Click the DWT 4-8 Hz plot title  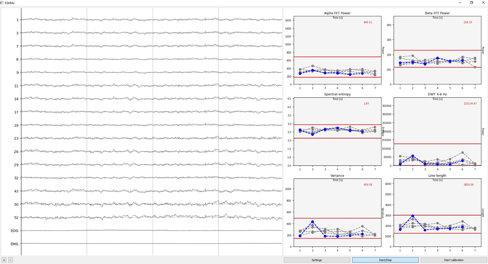437,95
